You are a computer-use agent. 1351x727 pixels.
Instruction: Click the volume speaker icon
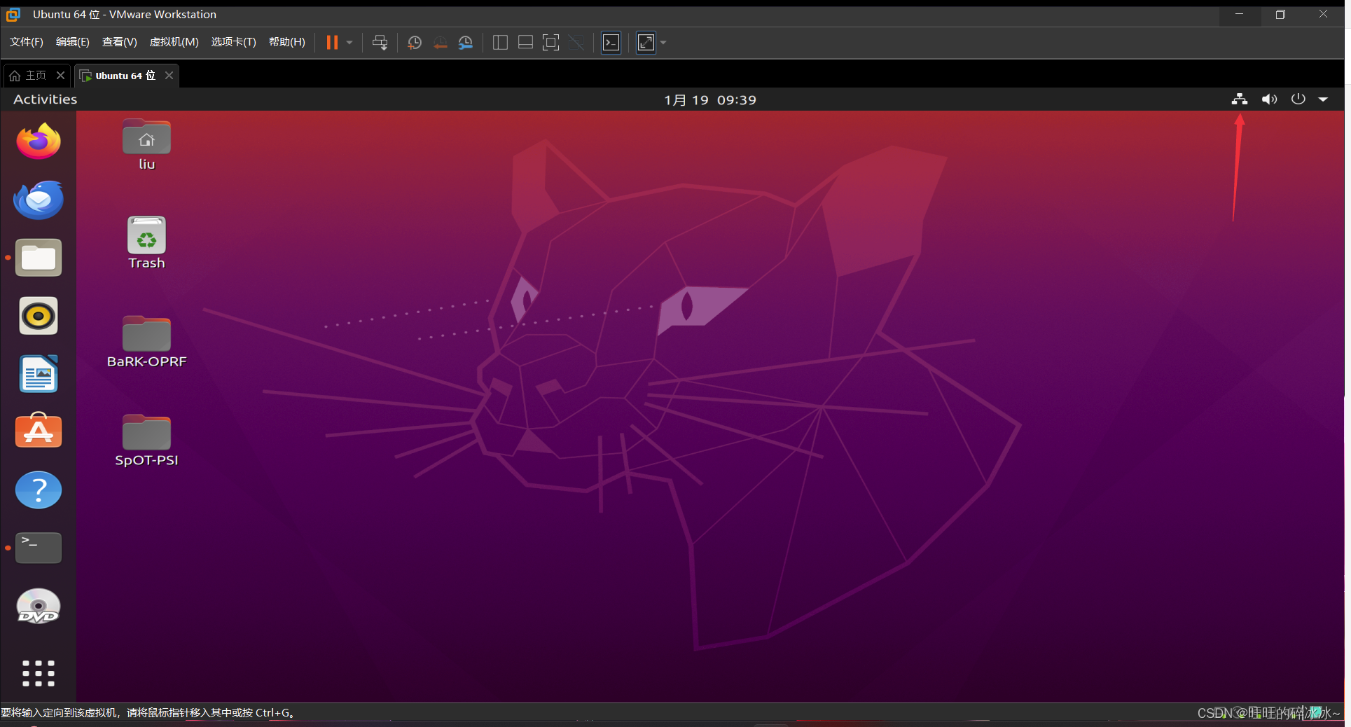[1269, 99]
